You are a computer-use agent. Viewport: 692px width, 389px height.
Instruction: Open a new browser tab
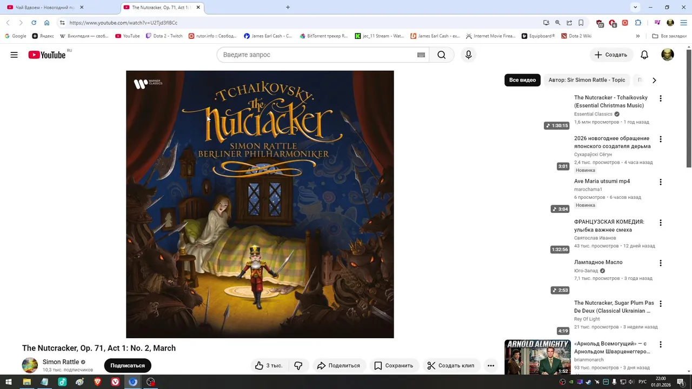pos(288,8)
